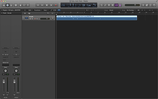Open the Drag No Overlap dropdown
158x99 pixels.
(x=131, y=10)
